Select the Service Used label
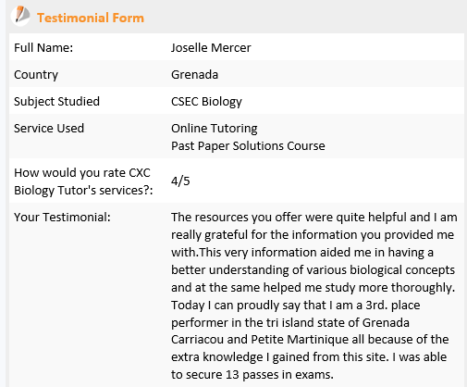Viewport: 467px width, 387px height. click(x=49, y=129)
